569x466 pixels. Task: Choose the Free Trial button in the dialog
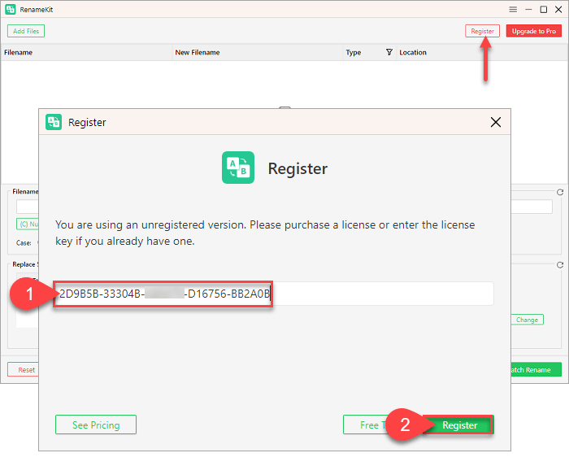362,425
